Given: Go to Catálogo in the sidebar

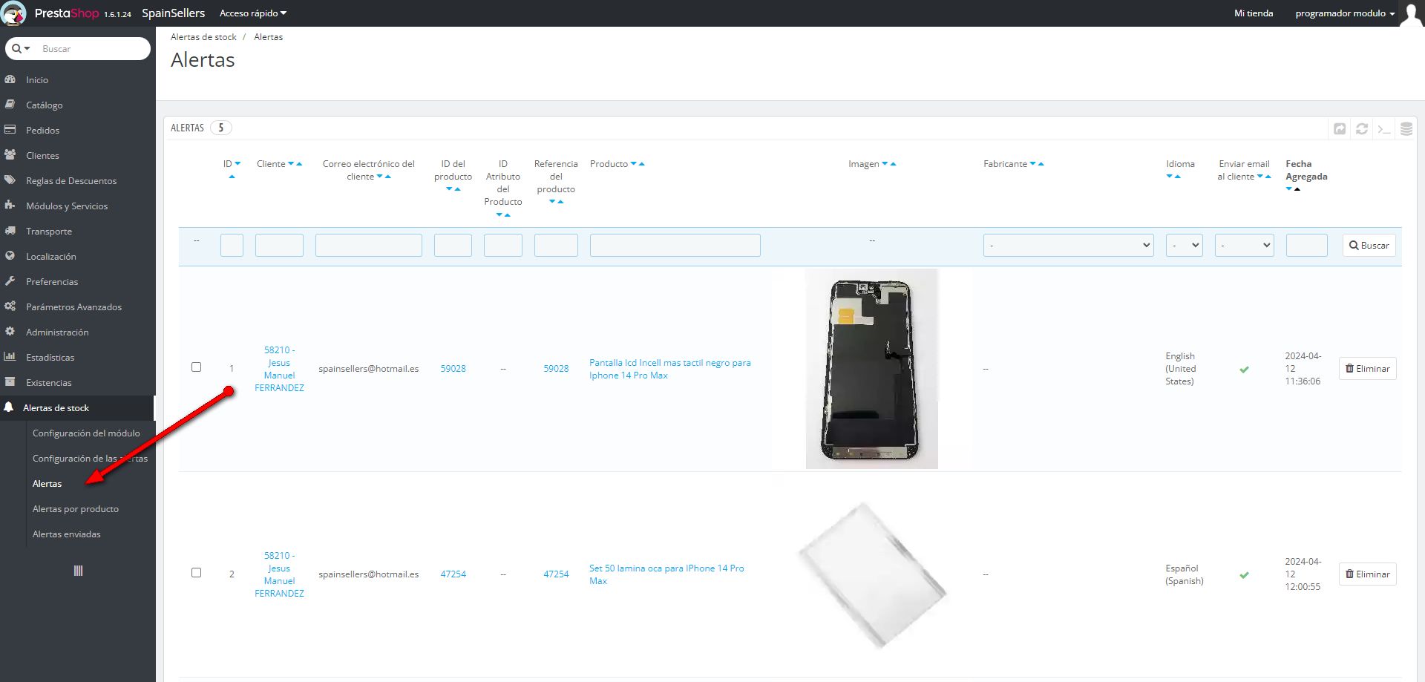Looking at the screenshot, I should [45, 105].
